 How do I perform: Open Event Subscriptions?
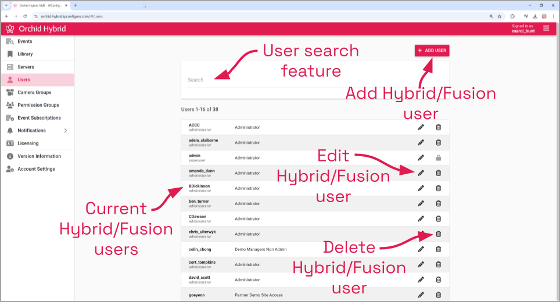click(x=38, y=118)
